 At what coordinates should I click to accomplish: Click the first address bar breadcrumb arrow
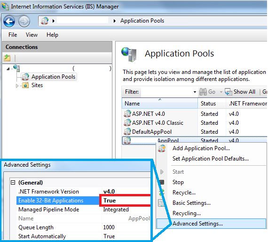tap(54, 21)
